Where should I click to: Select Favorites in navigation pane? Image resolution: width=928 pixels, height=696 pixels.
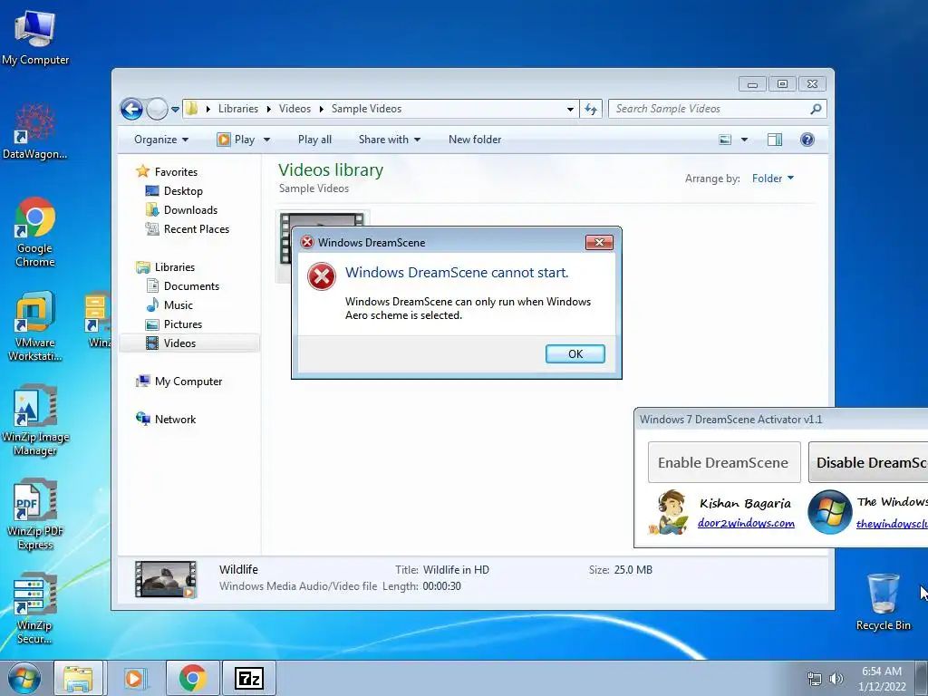click(176, 171)
